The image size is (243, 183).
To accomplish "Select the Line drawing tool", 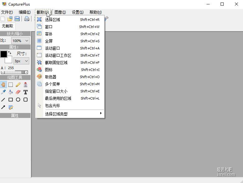I will 3,100.
